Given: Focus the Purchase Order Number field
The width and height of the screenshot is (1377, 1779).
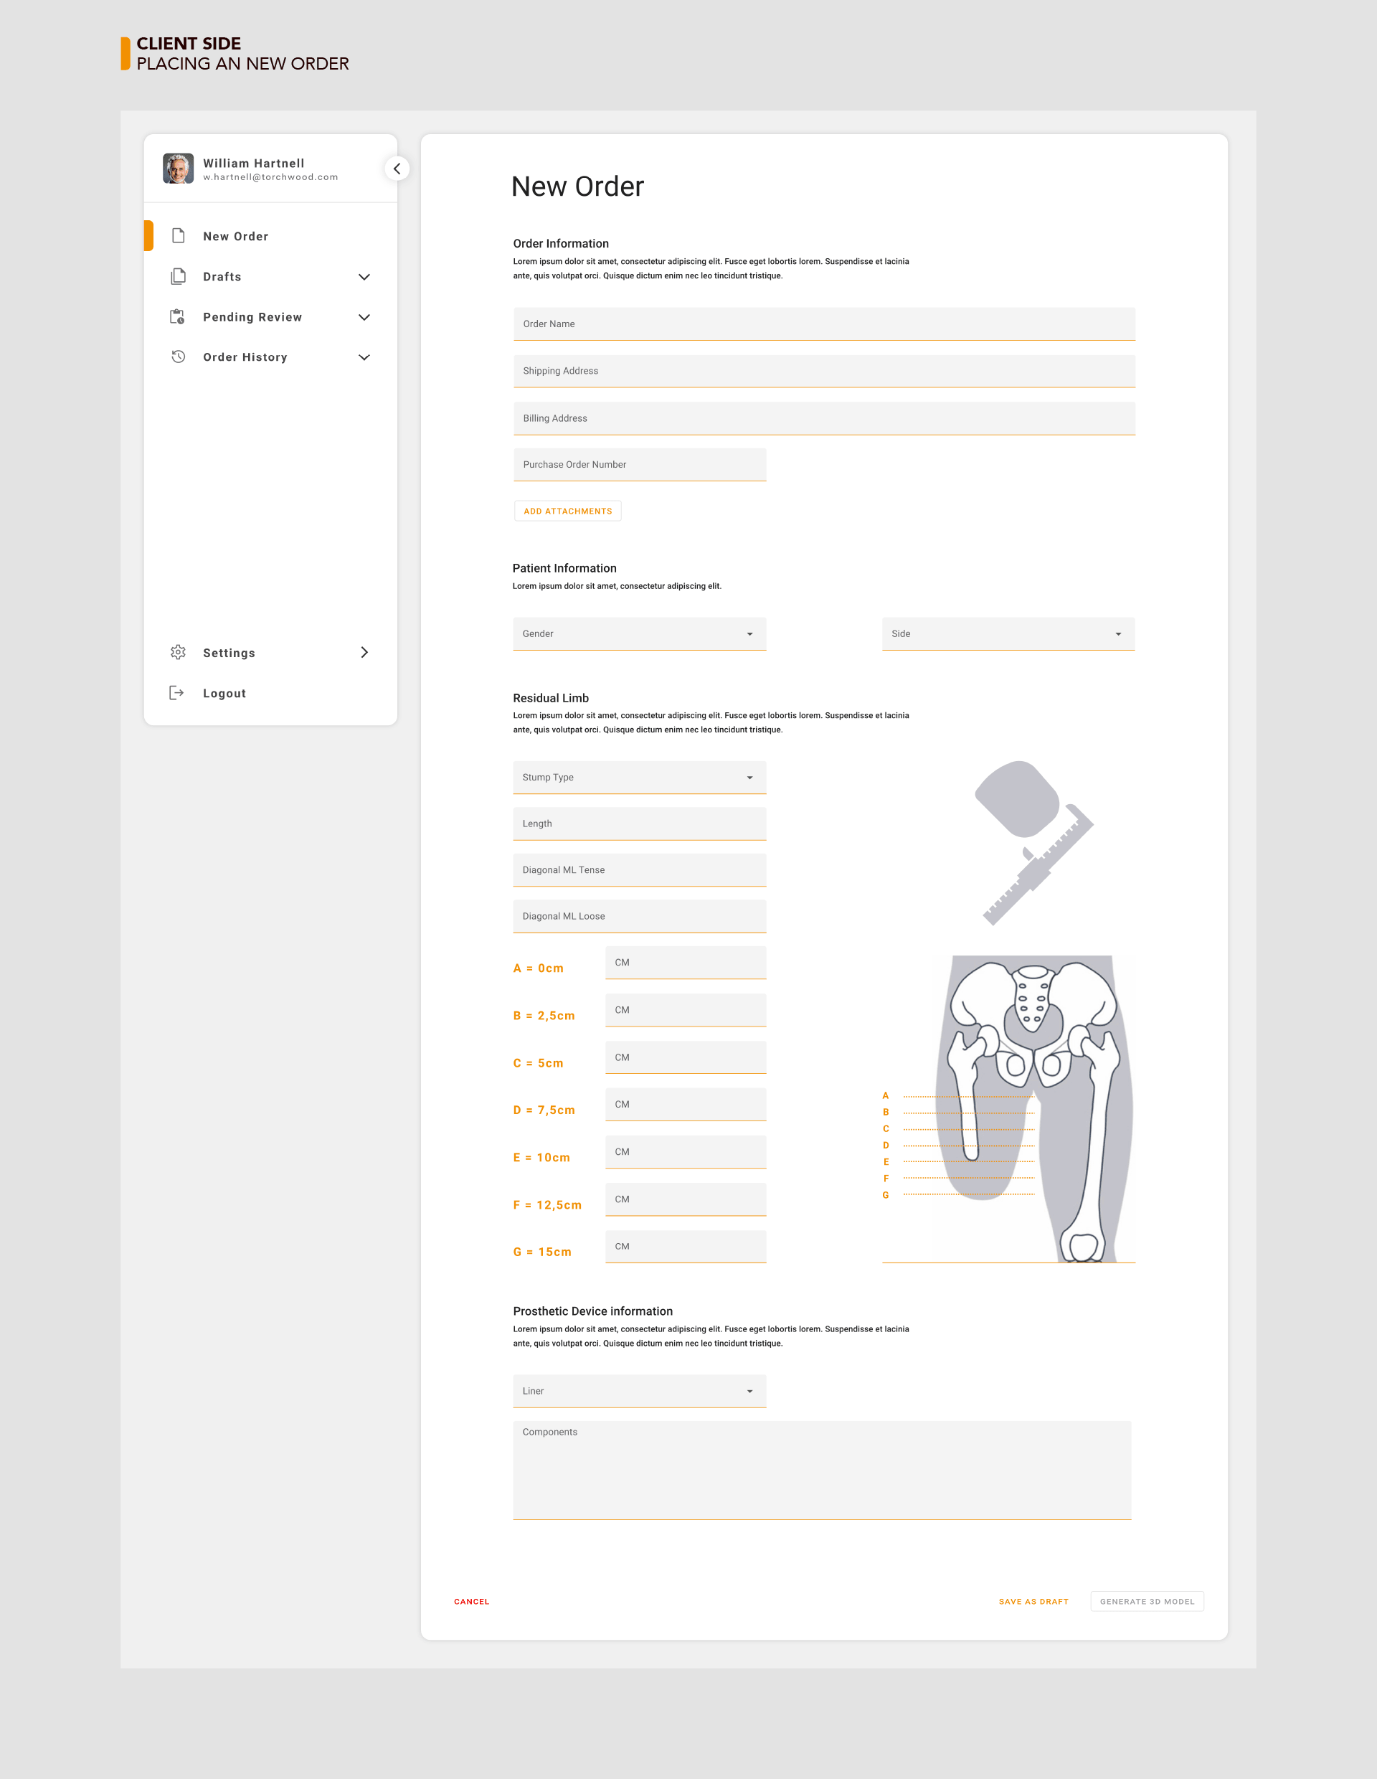Looking at the screenshot, I should [x=639, y=464].
